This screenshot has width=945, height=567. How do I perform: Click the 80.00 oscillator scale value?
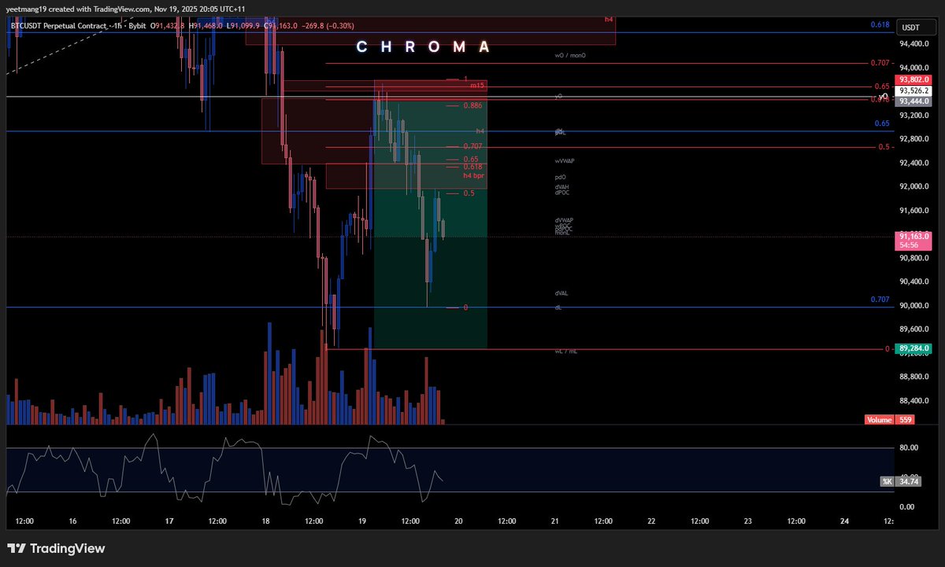tap(909, 447)
